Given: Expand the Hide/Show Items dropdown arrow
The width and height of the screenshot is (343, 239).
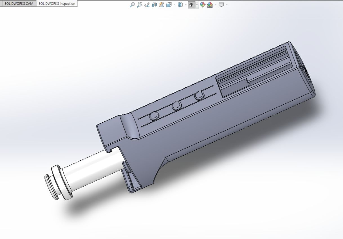Looking at the screenshot, I should [197, 5].
